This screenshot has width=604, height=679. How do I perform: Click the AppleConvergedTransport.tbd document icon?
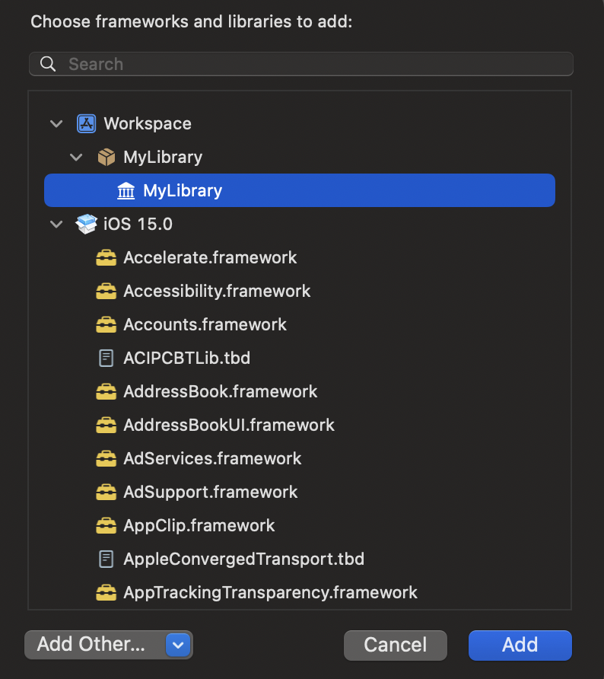106,559
